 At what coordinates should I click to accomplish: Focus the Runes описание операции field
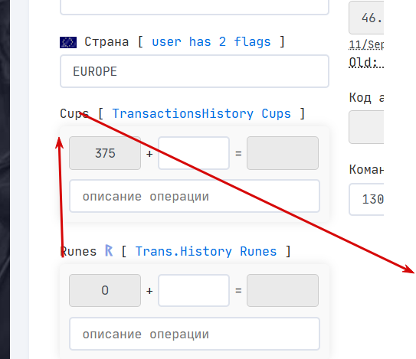pos(195,334)
